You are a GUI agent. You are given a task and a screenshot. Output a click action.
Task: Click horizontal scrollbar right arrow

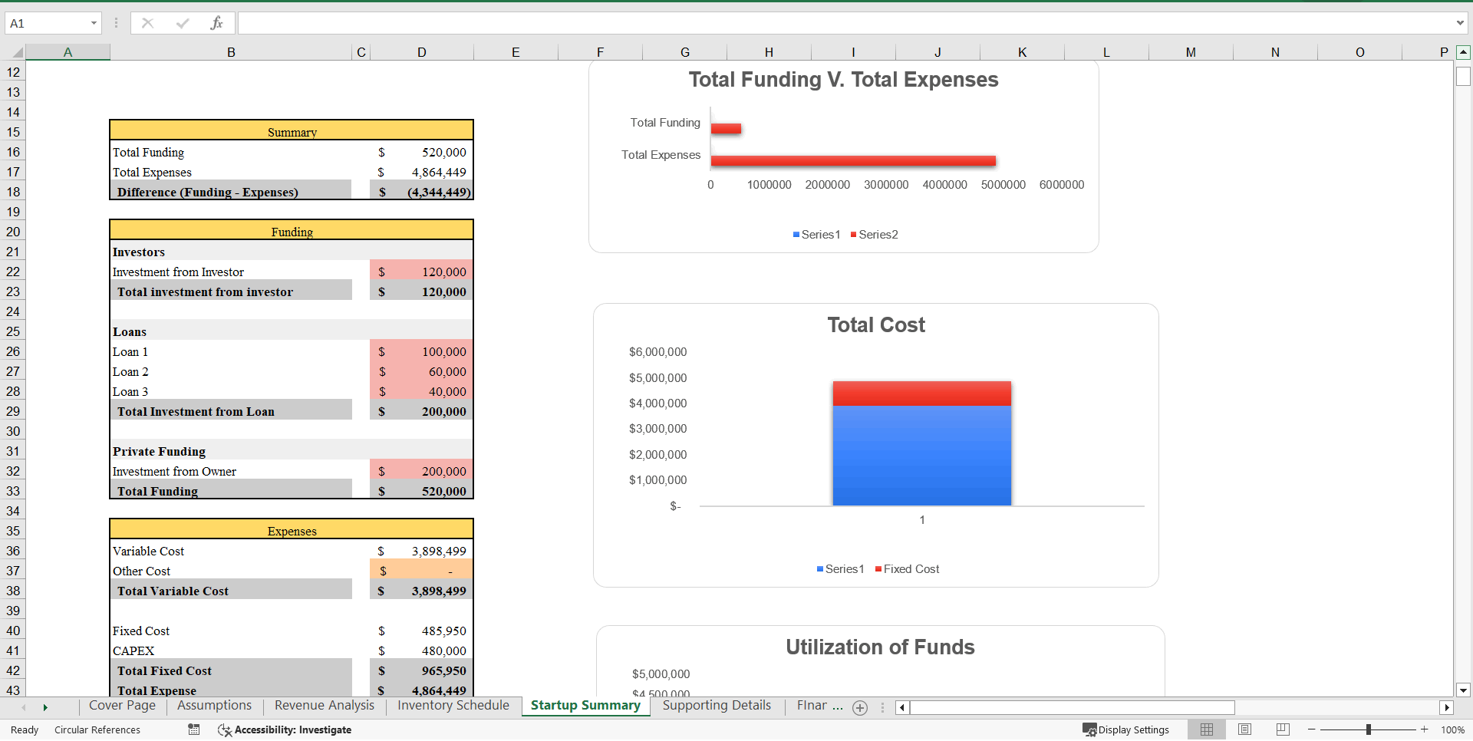pyautogui.click(x=1447, y=707)
